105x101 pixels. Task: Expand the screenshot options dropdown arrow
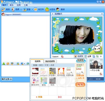click(24, 64)
